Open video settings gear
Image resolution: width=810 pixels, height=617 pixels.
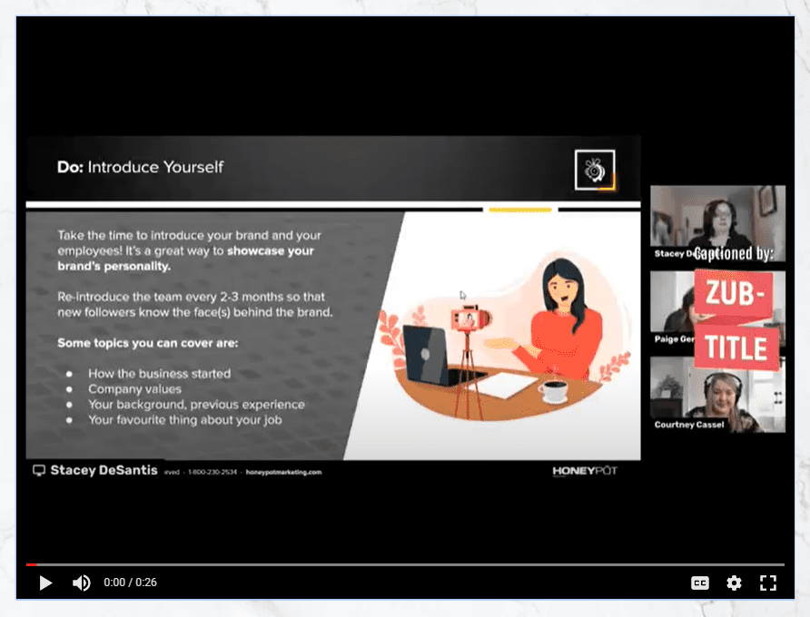click(x=734, y=583)
